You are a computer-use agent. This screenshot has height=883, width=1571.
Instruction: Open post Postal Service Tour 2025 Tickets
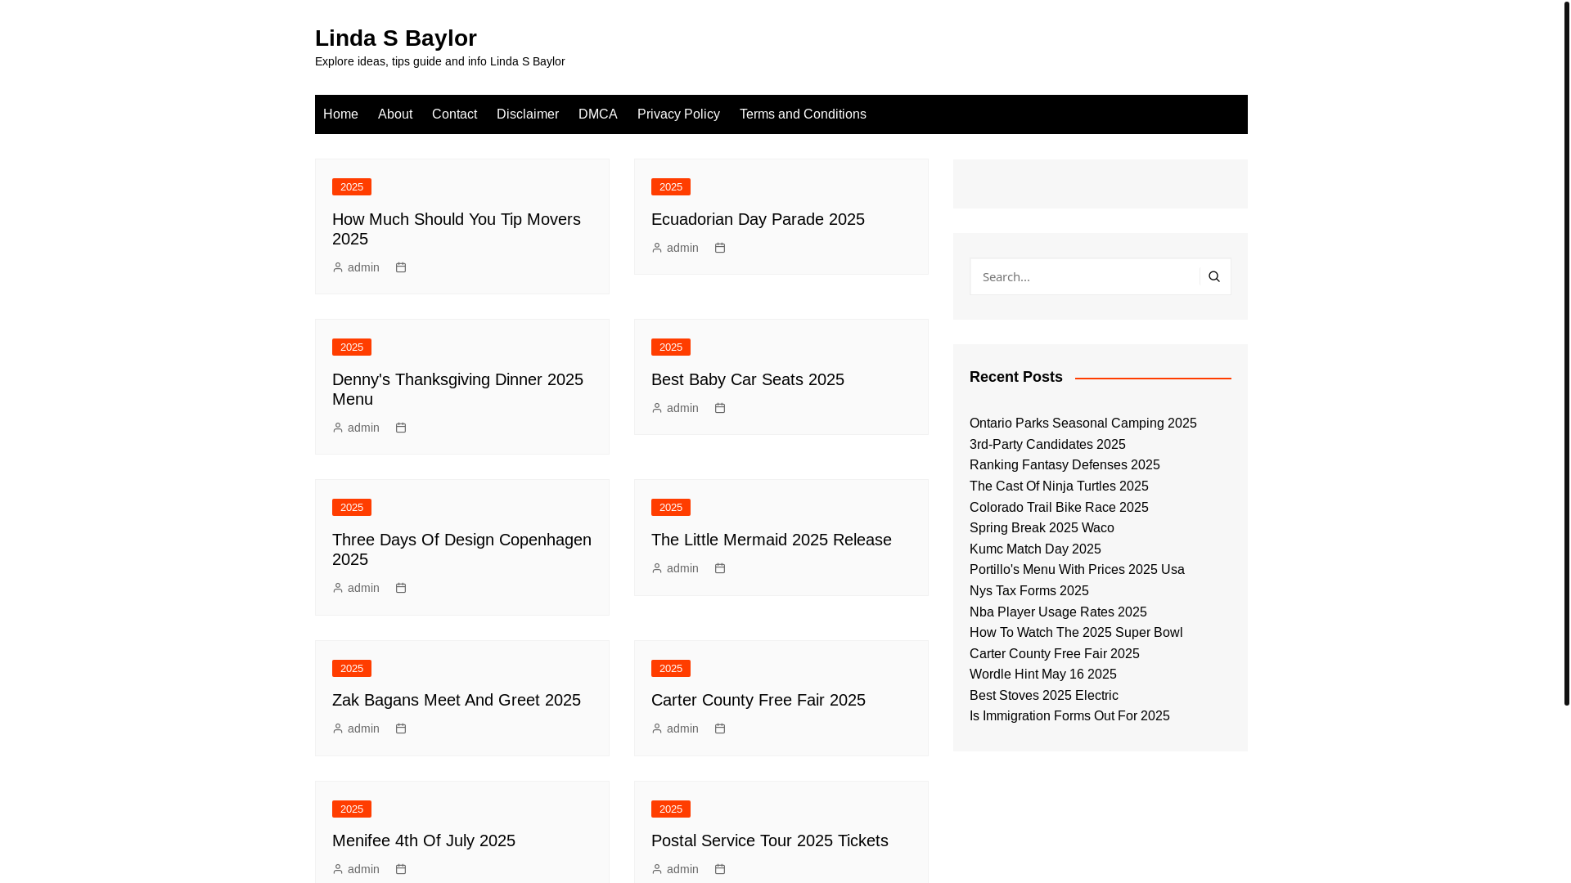(x=770, y=840)
